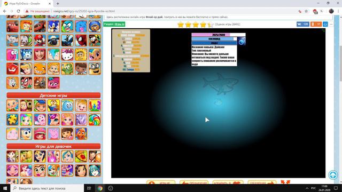Open the Windows Start menu

(x=5, y=188)
